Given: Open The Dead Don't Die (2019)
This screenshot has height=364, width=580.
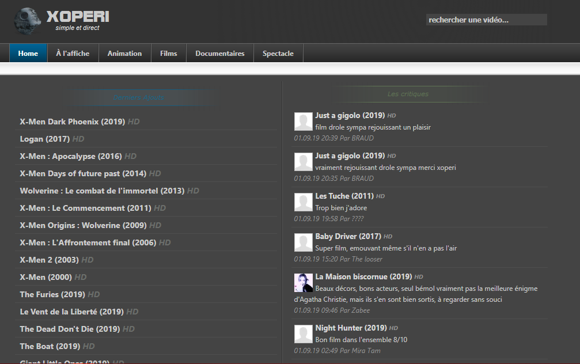Looking at the screenshot, I should click(x=70, y=329).
